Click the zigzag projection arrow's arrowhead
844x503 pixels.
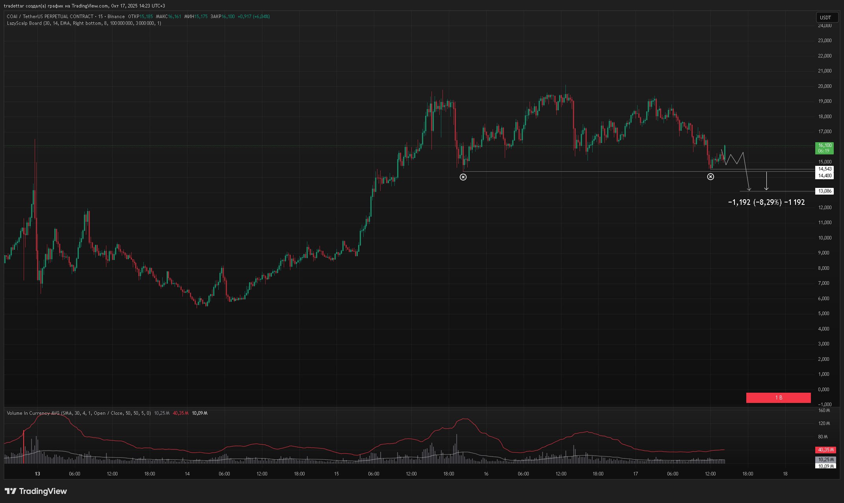click(x=749, y=189)
